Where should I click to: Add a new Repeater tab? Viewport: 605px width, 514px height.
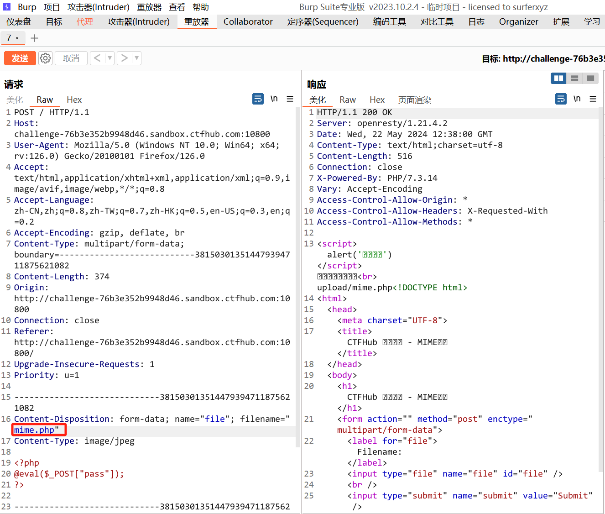click(x=34, y=38)
